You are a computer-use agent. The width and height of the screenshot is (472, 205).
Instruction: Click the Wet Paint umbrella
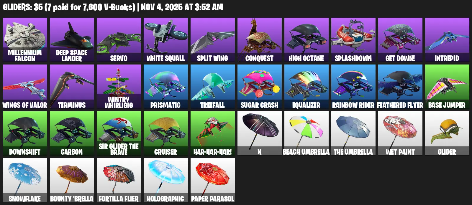[x=400, y=133]
